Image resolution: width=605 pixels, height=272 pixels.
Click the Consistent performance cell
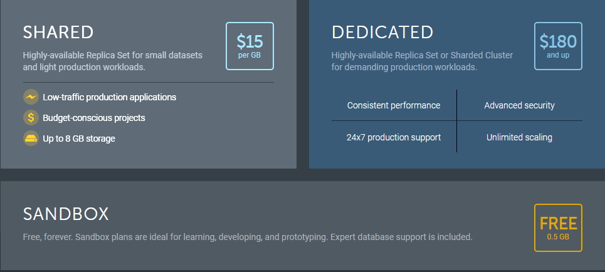(x=393, y=105)
